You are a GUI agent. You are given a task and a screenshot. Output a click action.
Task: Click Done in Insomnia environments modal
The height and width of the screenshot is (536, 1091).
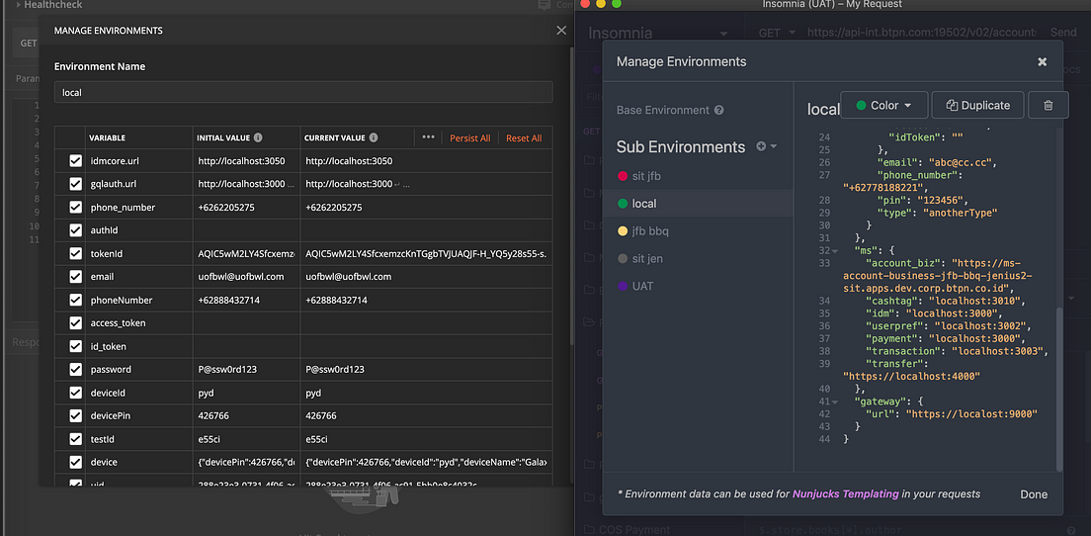pyautogui.click(x=1034, y=494)
